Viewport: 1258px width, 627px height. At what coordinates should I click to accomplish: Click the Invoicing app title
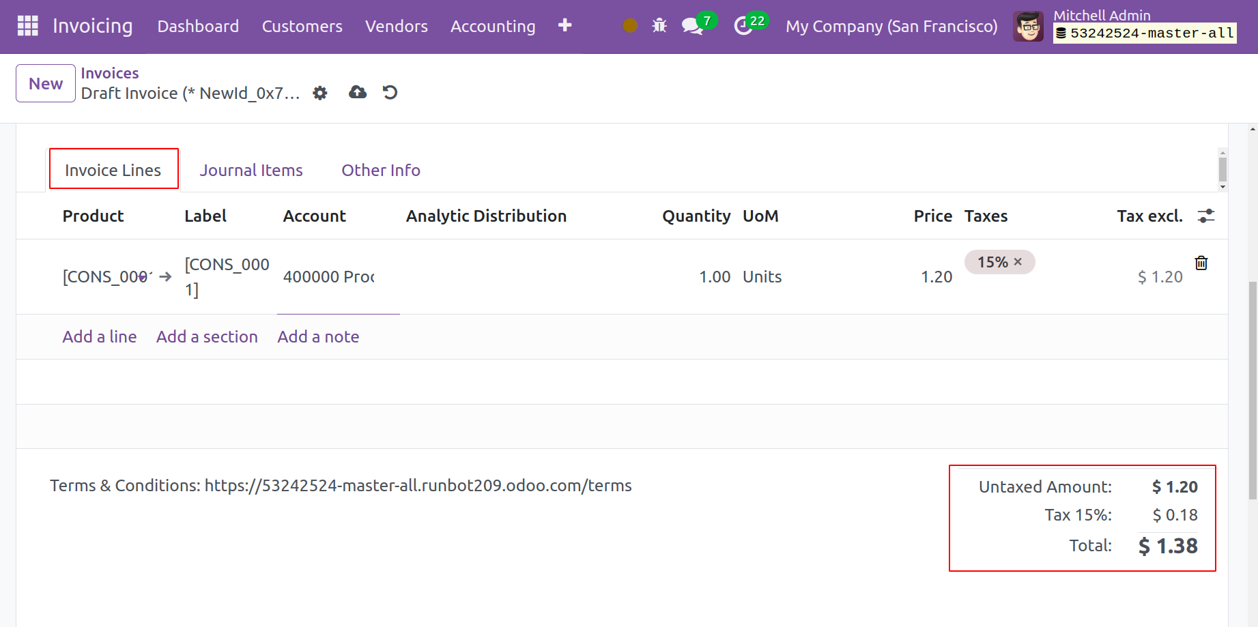pos(93,26)
